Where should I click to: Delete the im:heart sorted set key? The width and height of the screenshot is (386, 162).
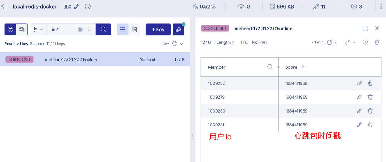[x=377, y=42]
